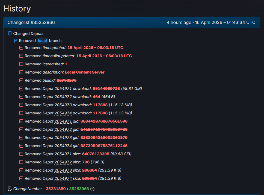Click the removed buildid value 22793275
The width and height of the screenshot is (264, 195).
click(x=67, y=80)
